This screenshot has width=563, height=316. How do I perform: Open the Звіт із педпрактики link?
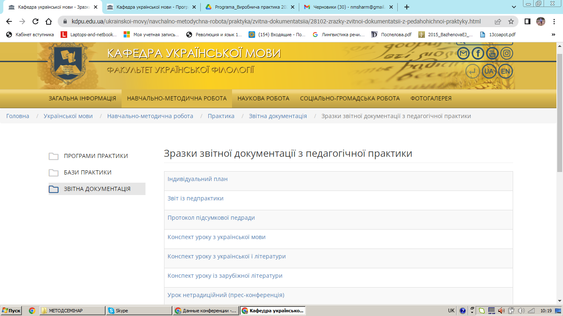click(x=195, y=198)
